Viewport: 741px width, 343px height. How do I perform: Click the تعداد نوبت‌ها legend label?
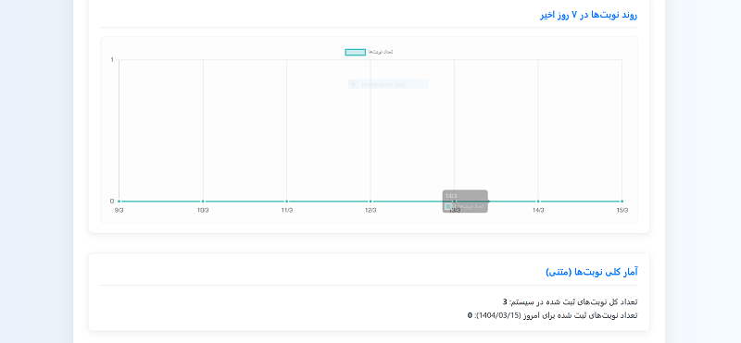click(x=381, y=53)
